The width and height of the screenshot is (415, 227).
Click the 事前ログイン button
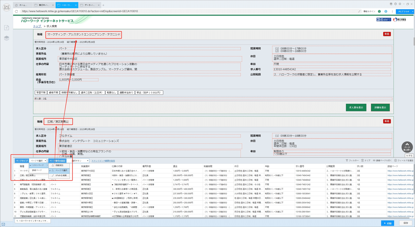click(369, 11)
